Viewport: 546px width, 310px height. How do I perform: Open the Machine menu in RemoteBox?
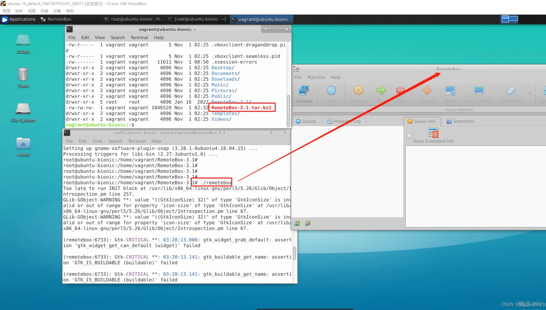(316, 77)
